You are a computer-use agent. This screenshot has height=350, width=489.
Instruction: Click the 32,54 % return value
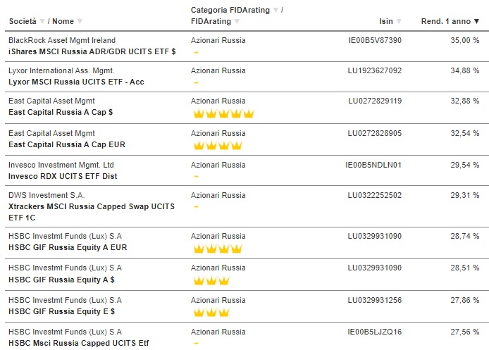click(x=464, y=133)
